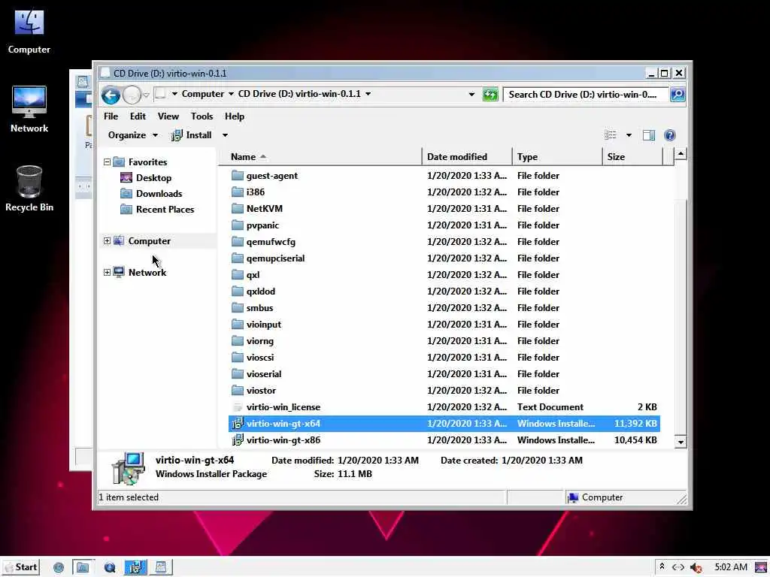Expand the Computer tree node
Viewport: 770px width, 577px height.
pyautogui.click(x=107, y=241)
